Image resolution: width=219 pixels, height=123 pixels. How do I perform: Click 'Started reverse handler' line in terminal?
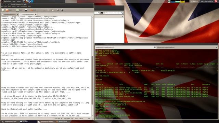[113, 115]
